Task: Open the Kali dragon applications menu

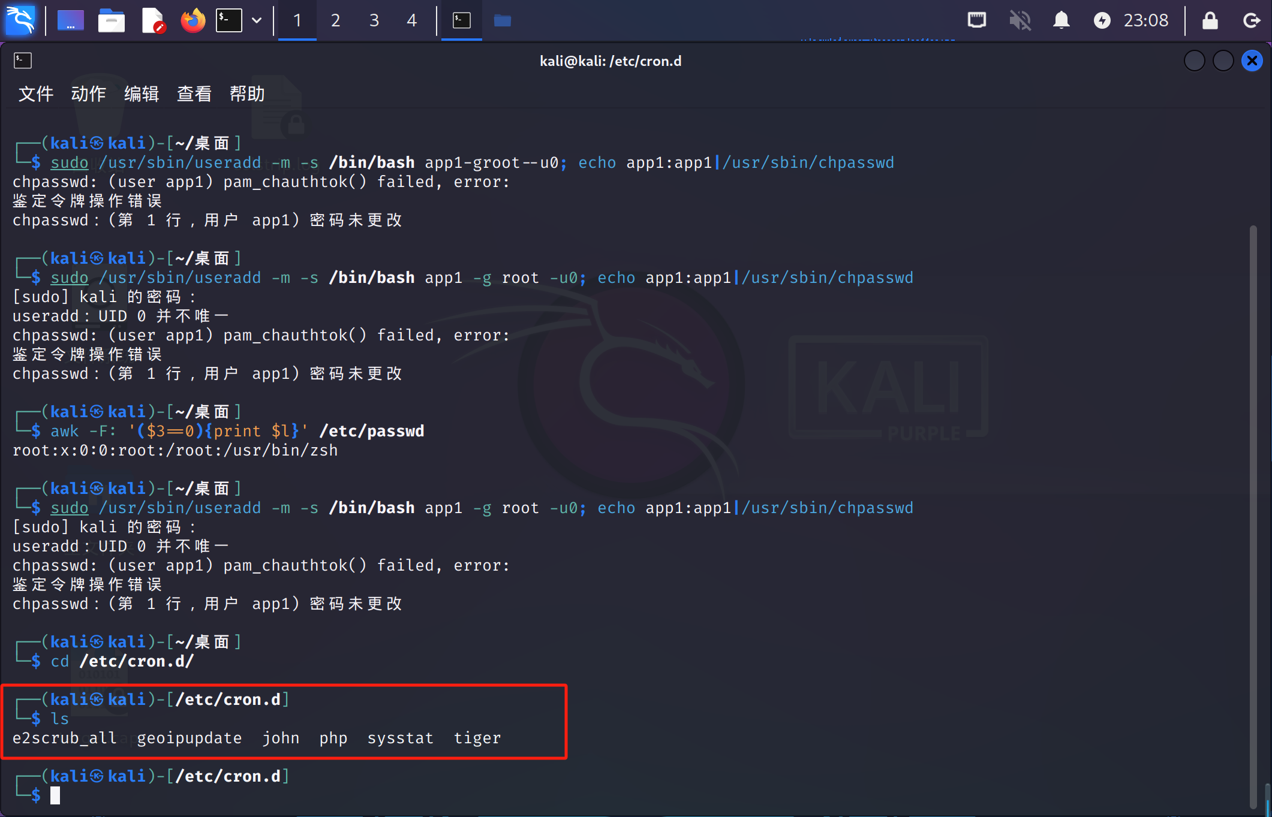Action: [20, 20]
